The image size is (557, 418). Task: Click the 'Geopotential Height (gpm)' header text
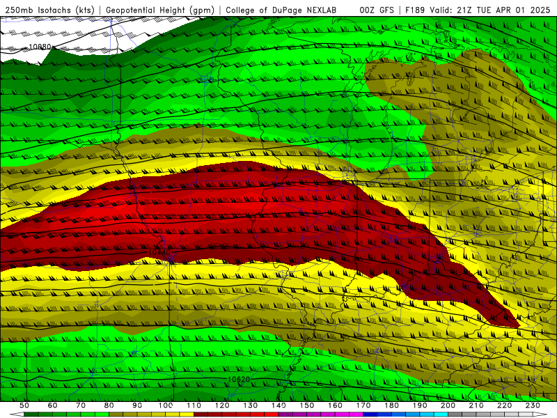160,10
